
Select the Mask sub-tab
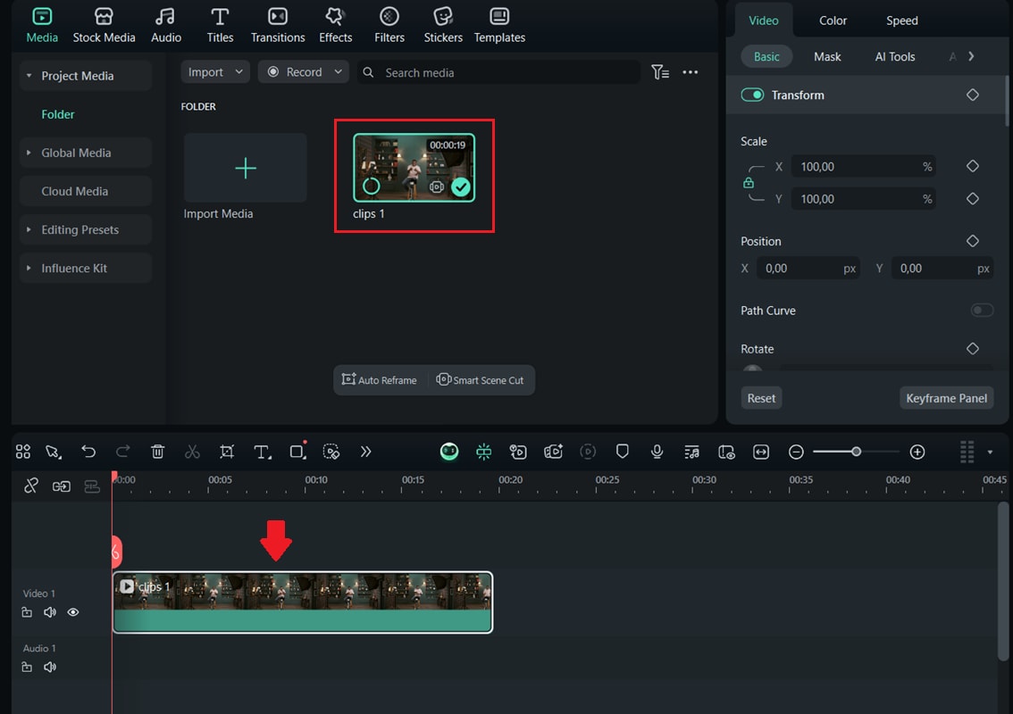pyautogui.click(x=827, y=57)
